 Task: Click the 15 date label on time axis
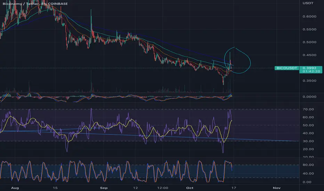point(55,188)
